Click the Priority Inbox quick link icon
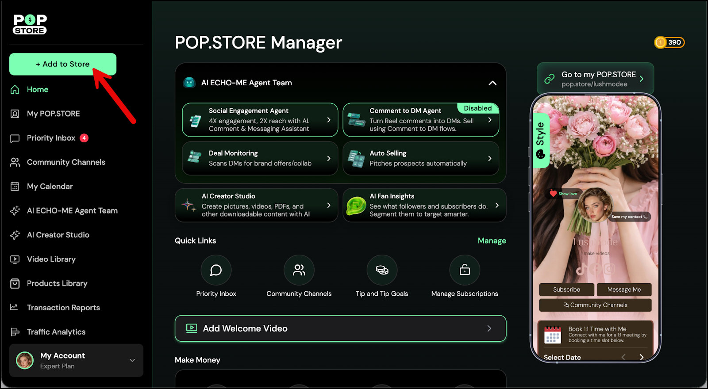The image size is (708, 389). pyautogui.click(x=216, y=270)
